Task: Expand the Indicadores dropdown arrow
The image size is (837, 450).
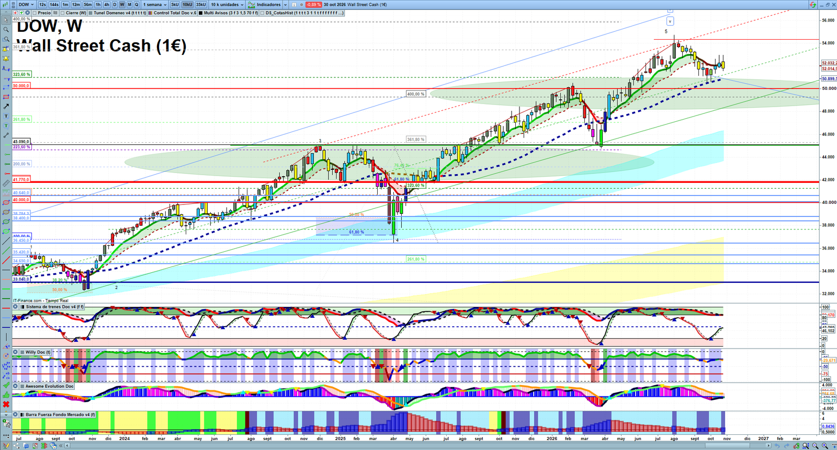Action: coord(285,5)
